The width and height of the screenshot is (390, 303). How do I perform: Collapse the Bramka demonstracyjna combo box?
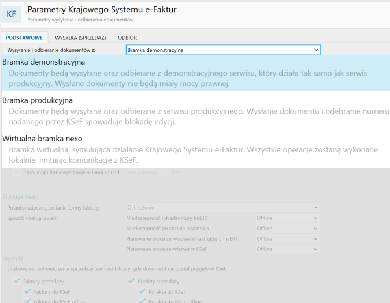coord(315,50)
